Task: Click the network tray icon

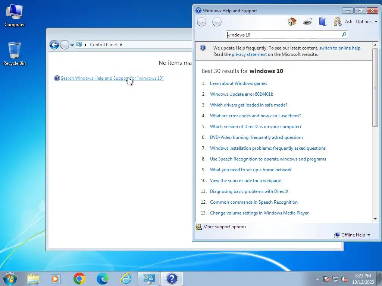Action: tap(335, 279)
